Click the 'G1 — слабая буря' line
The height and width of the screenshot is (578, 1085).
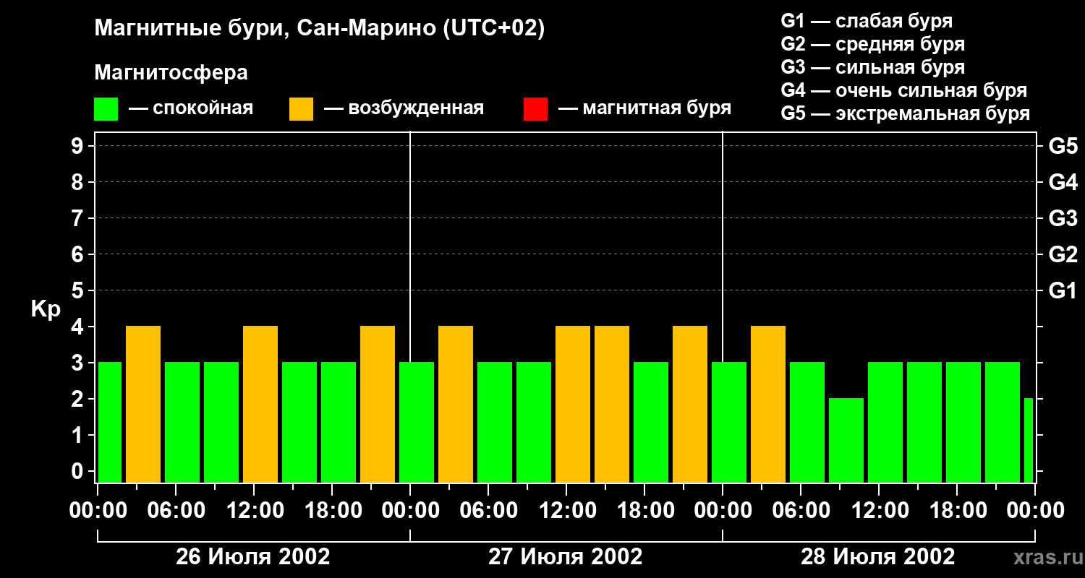tap(867, 21)
